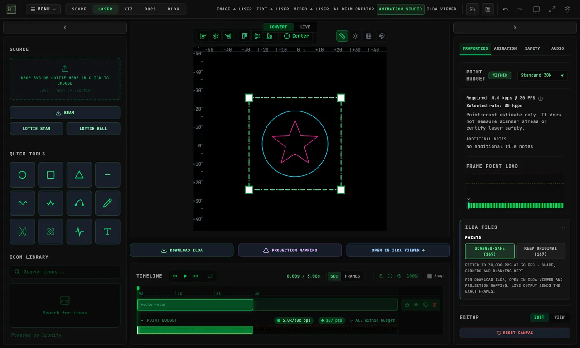Align selection to left edges
This screenshot has width=580, height=348.
tap(203, 36)
